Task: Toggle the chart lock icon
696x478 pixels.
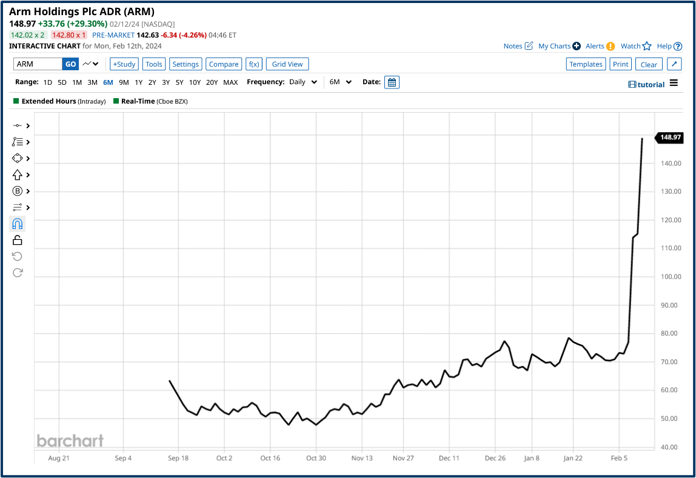Action: point(17,240)
